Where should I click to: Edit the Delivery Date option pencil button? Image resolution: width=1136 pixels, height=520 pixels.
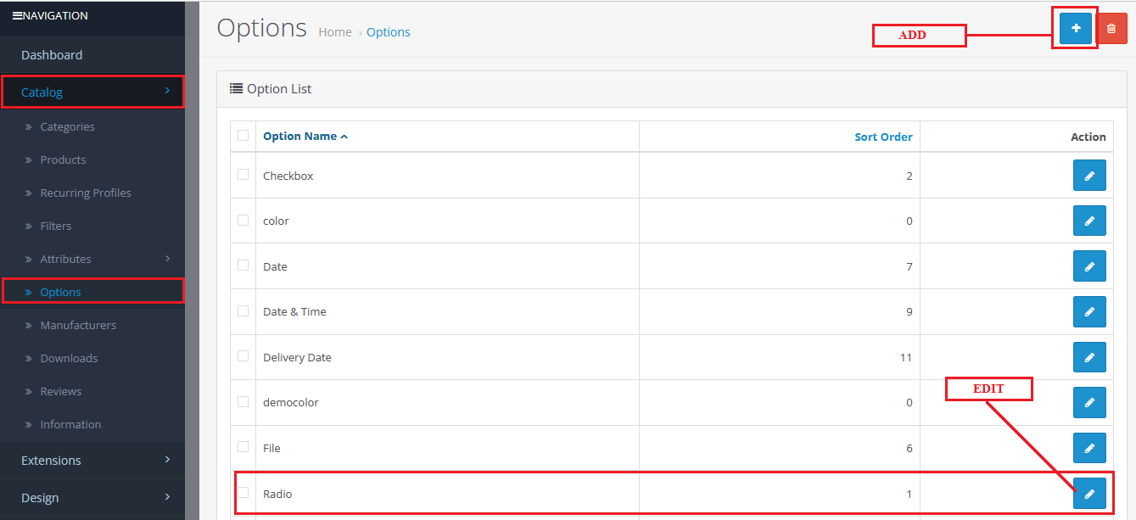pos(1089,357)
